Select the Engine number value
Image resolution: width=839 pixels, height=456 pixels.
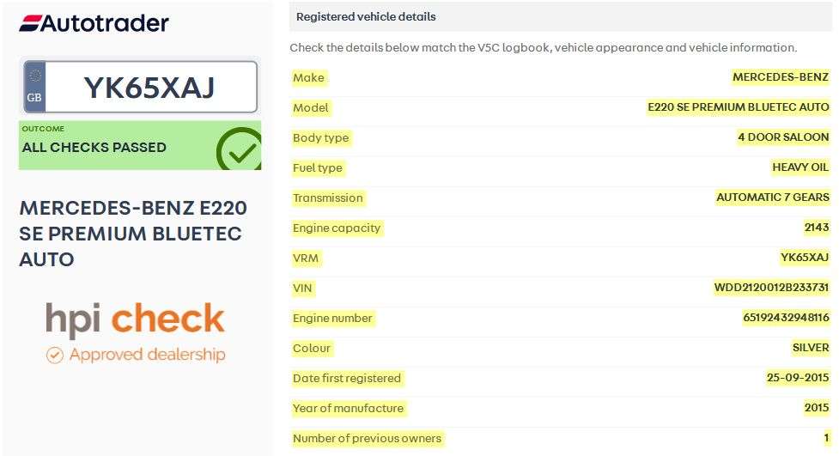pos(785,318)
